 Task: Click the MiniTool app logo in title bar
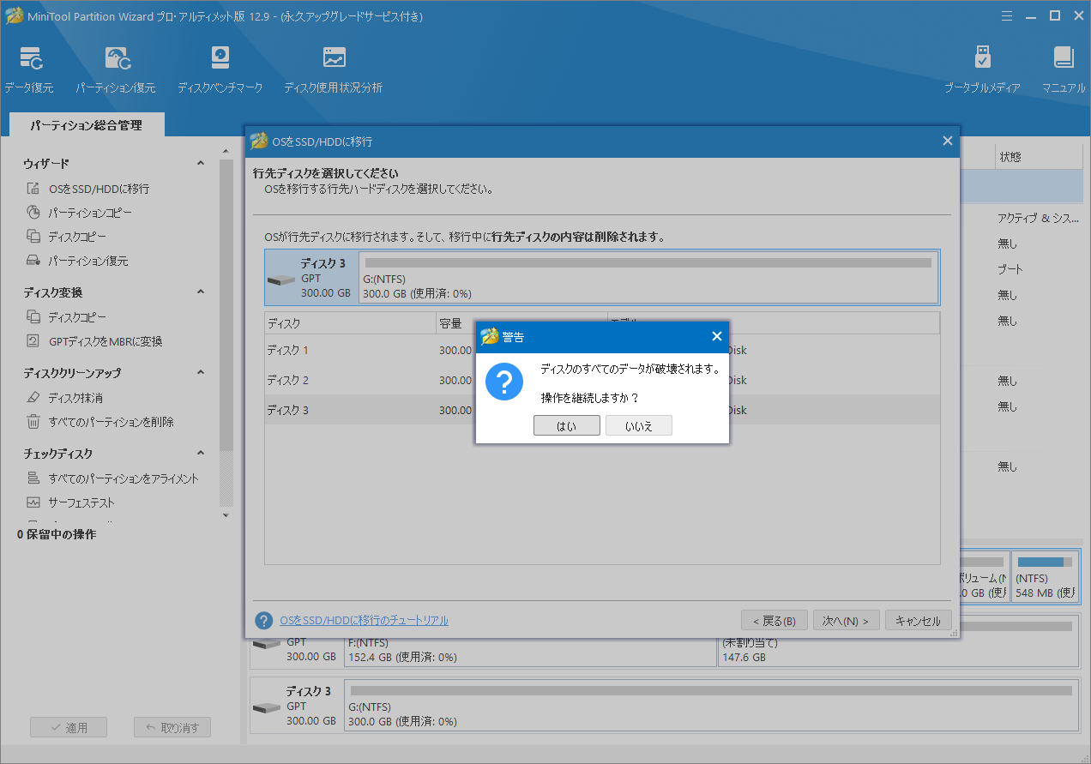[14, 15]
